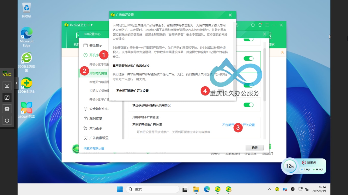Open 广告资讯设置 section
348x195 pixels.
96,138
